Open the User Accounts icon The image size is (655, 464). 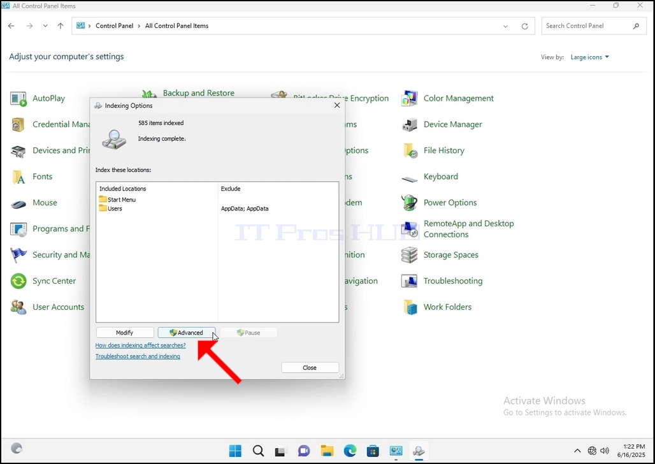pos(18,307)
